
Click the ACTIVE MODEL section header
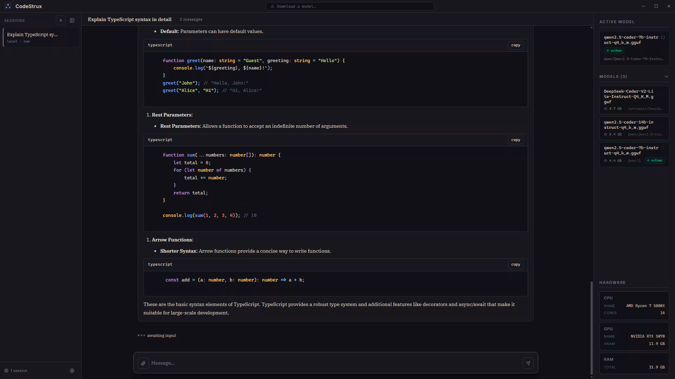click(x=617, y=22)
